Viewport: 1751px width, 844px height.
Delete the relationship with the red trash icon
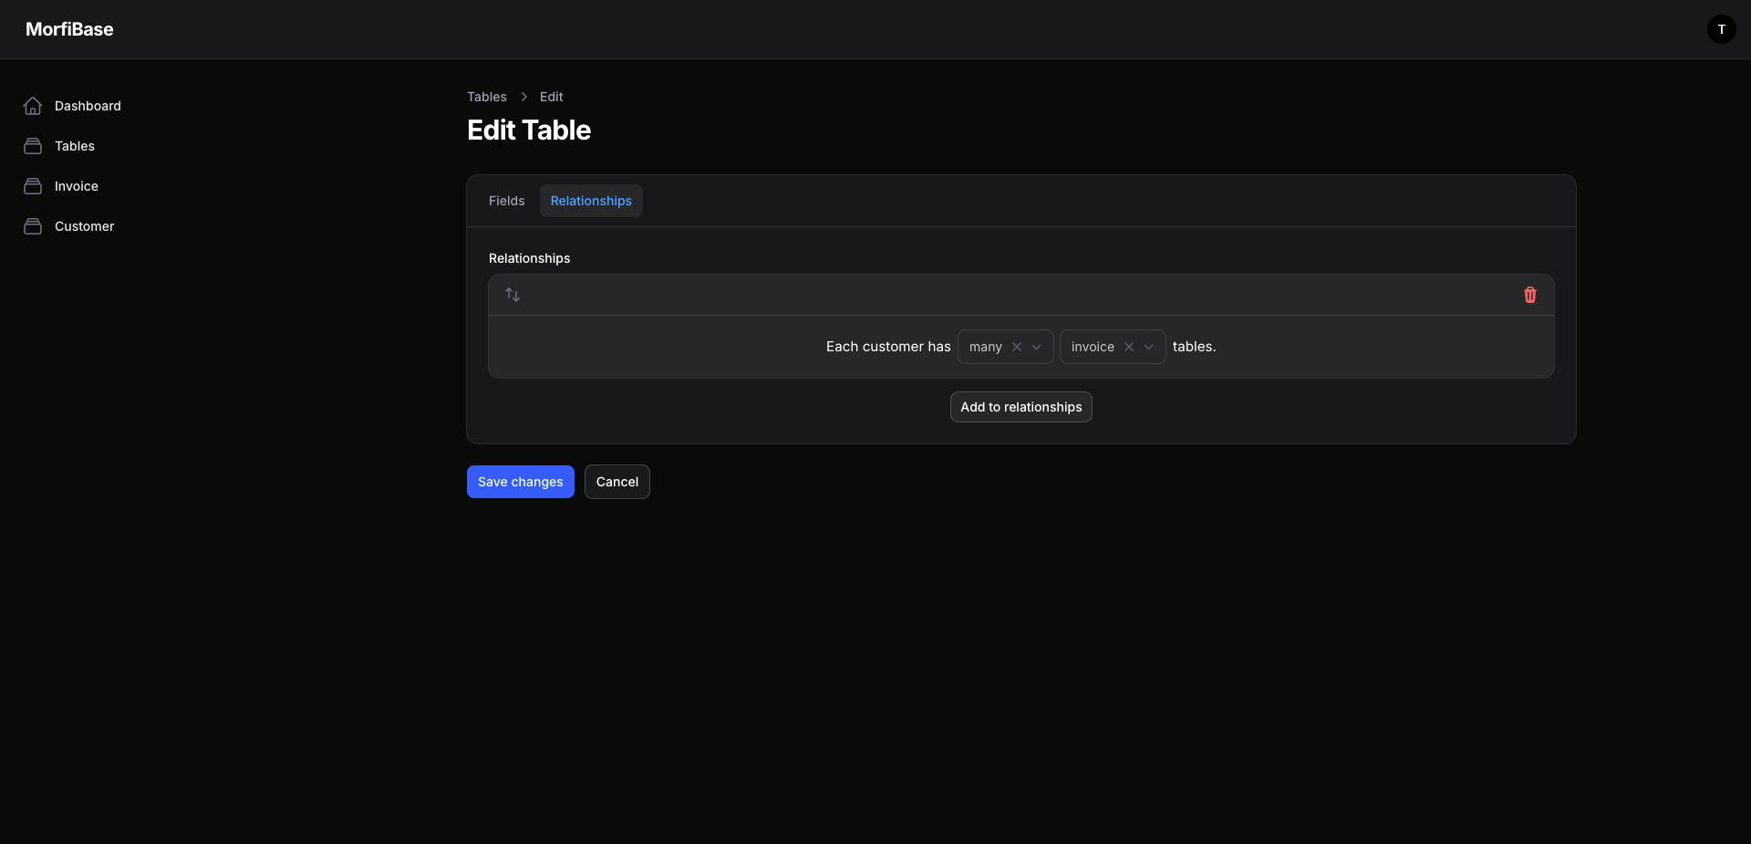(x=1530, y=295)
